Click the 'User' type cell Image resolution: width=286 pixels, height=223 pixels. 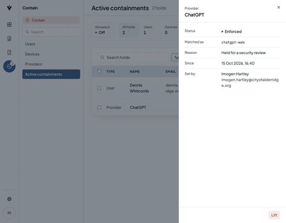click(110, 88)
